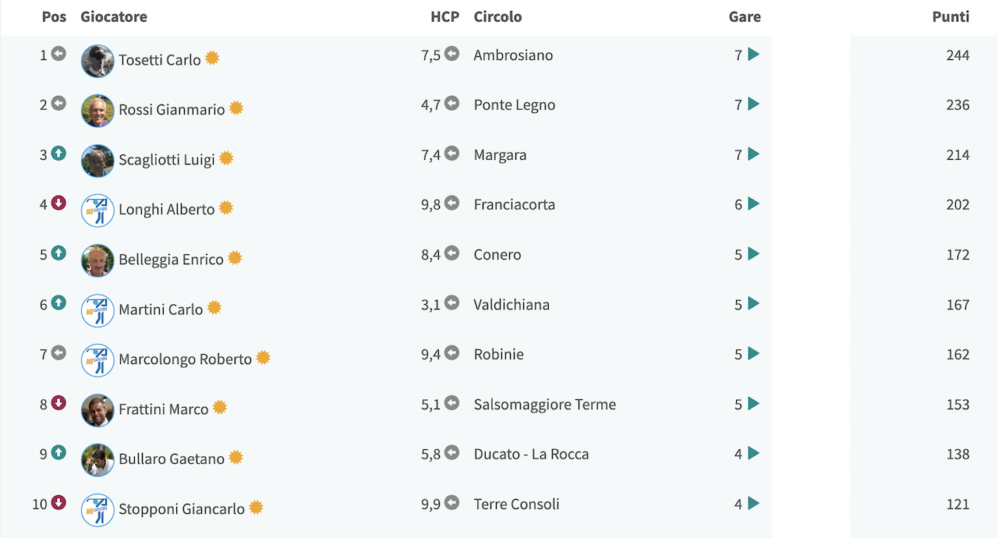This screenshot has width=998, height=538.
Task: Sort by the HCP column header
Action: click(x=444, y=16)
